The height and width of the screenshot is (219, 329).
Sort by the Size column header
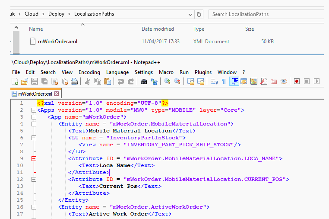(x=250, y=29)
